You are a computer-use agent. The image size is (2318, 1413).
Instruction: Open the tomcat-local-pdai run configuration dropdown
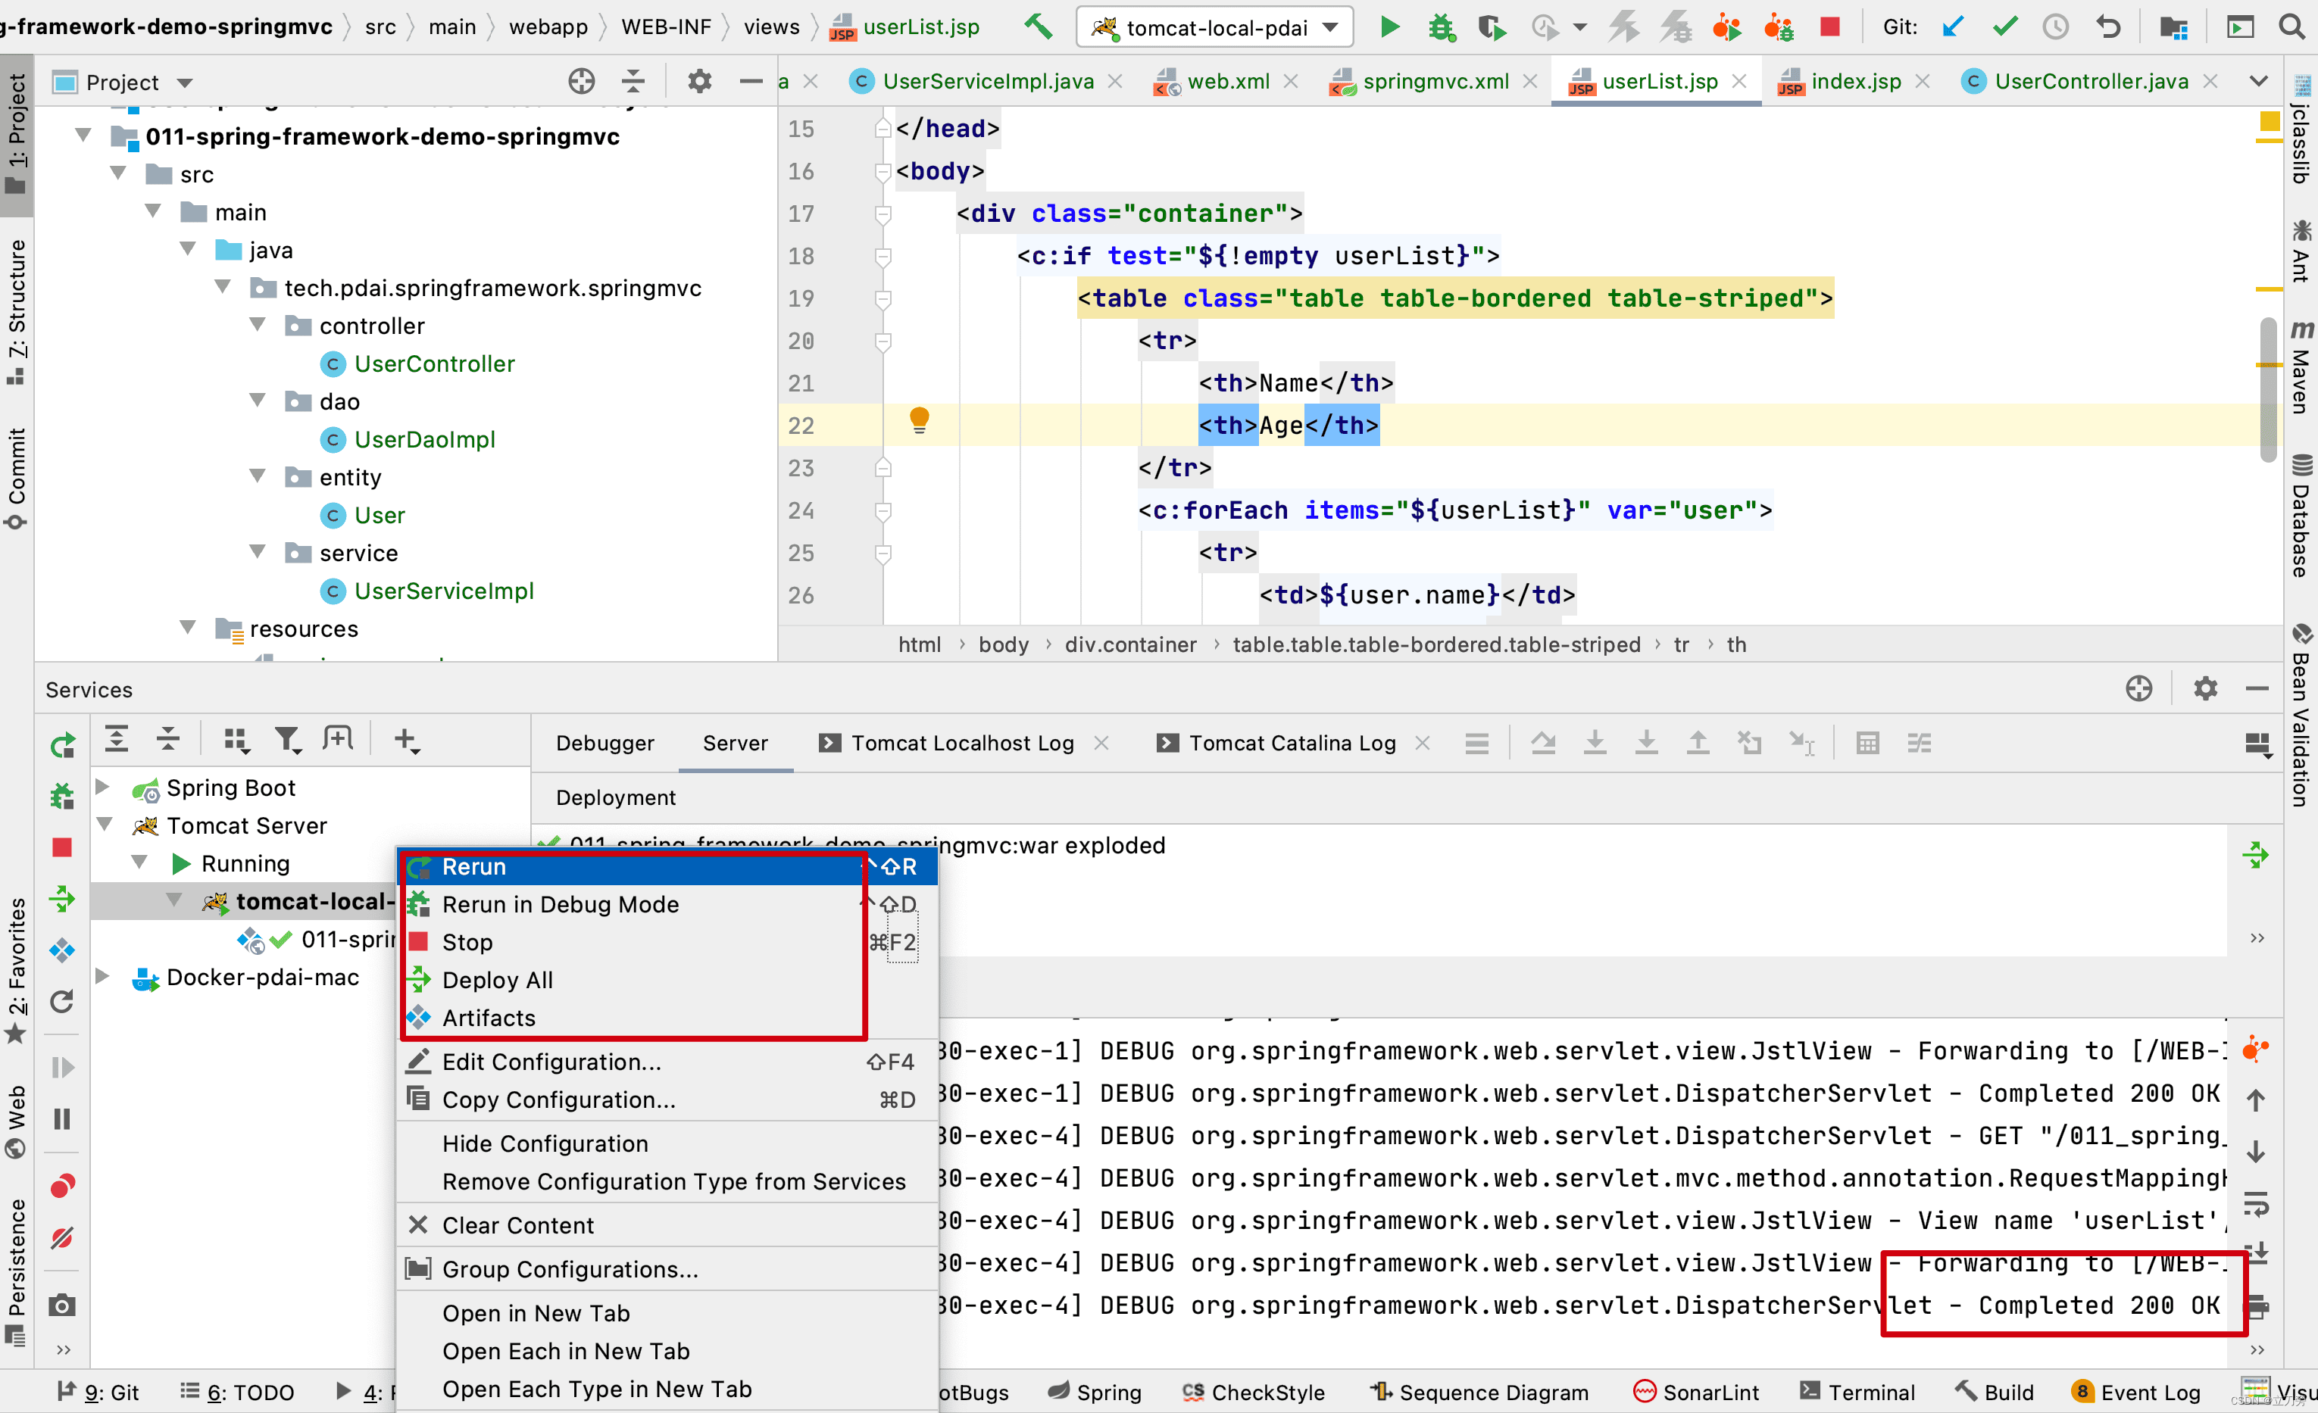(x=1214, y=27)
